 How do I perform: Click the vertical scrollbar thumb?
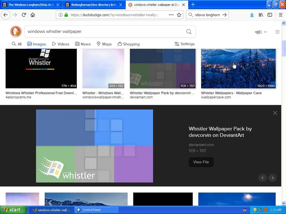coord(283,48)
